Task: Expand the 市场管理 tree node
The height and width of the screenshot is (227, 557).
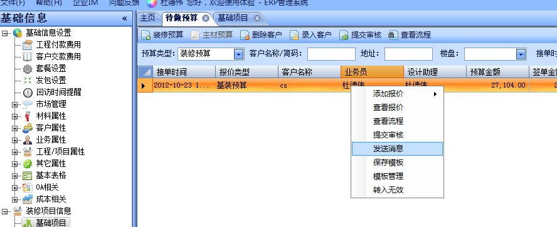Action: [14, 104]
